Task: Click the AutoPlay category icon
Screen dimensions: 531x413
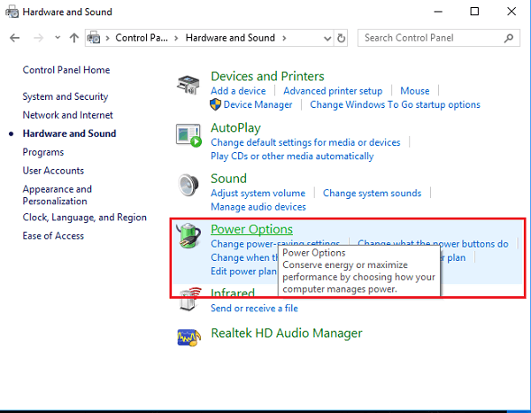Action: point(189,136)
